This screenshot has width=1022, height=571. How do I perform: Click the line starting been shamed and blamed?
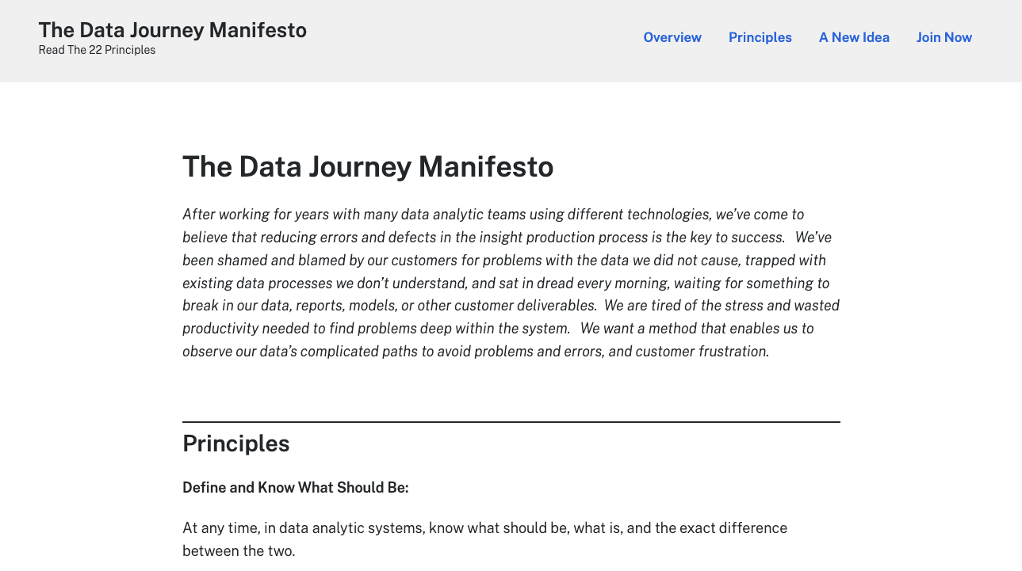(503, 261)
